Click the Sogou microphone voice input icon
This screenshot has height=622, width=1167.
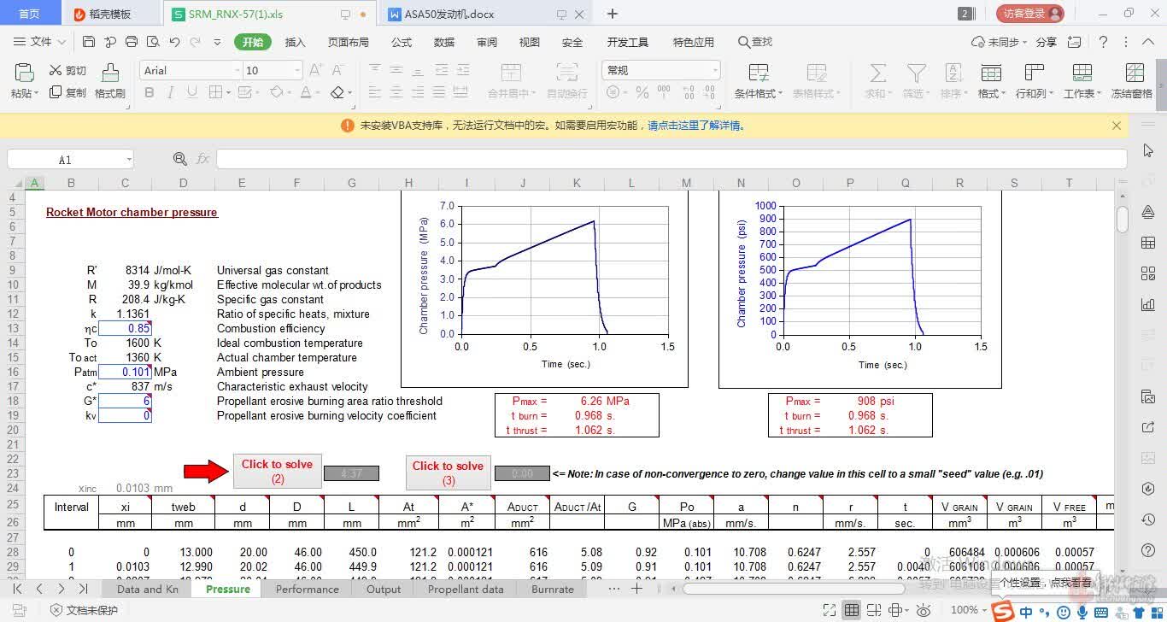coord(1082,612)
